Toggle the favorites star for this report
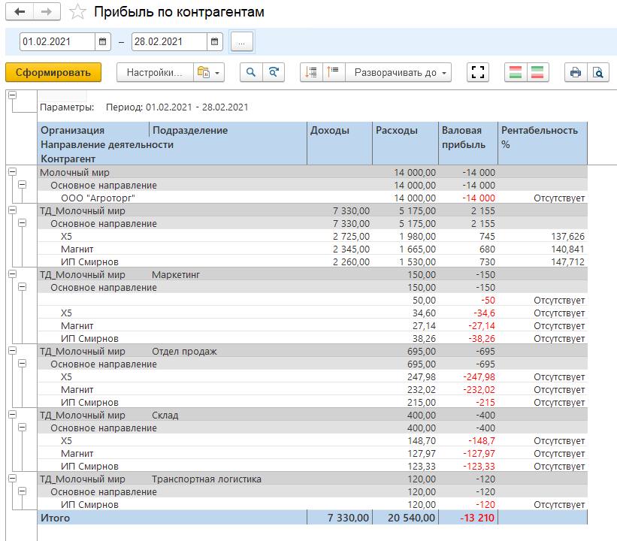Viewport: 617px width, 541px height. coord(77,12)
